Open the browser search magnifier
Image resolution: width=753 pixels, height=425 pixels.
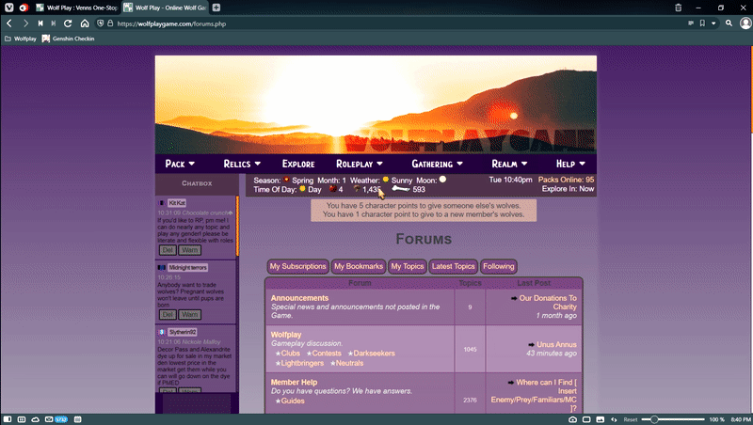point(729,23)
